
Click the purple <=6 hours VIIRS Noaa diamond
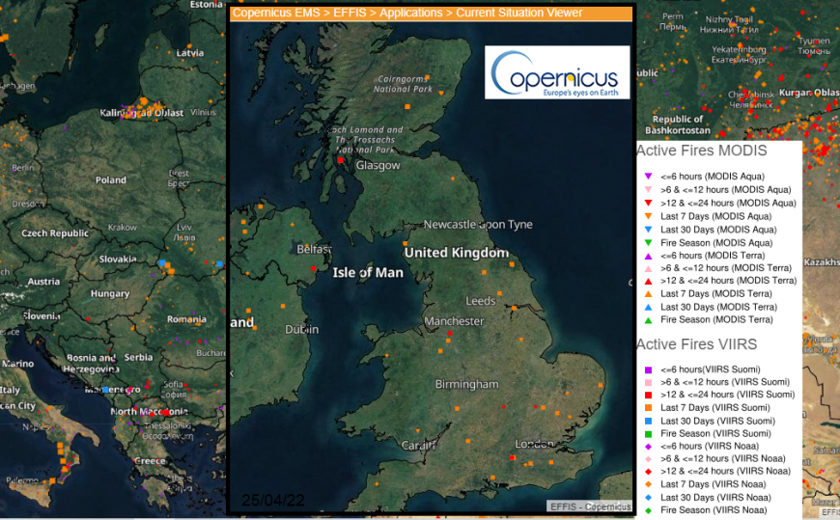tap(648, 446)
